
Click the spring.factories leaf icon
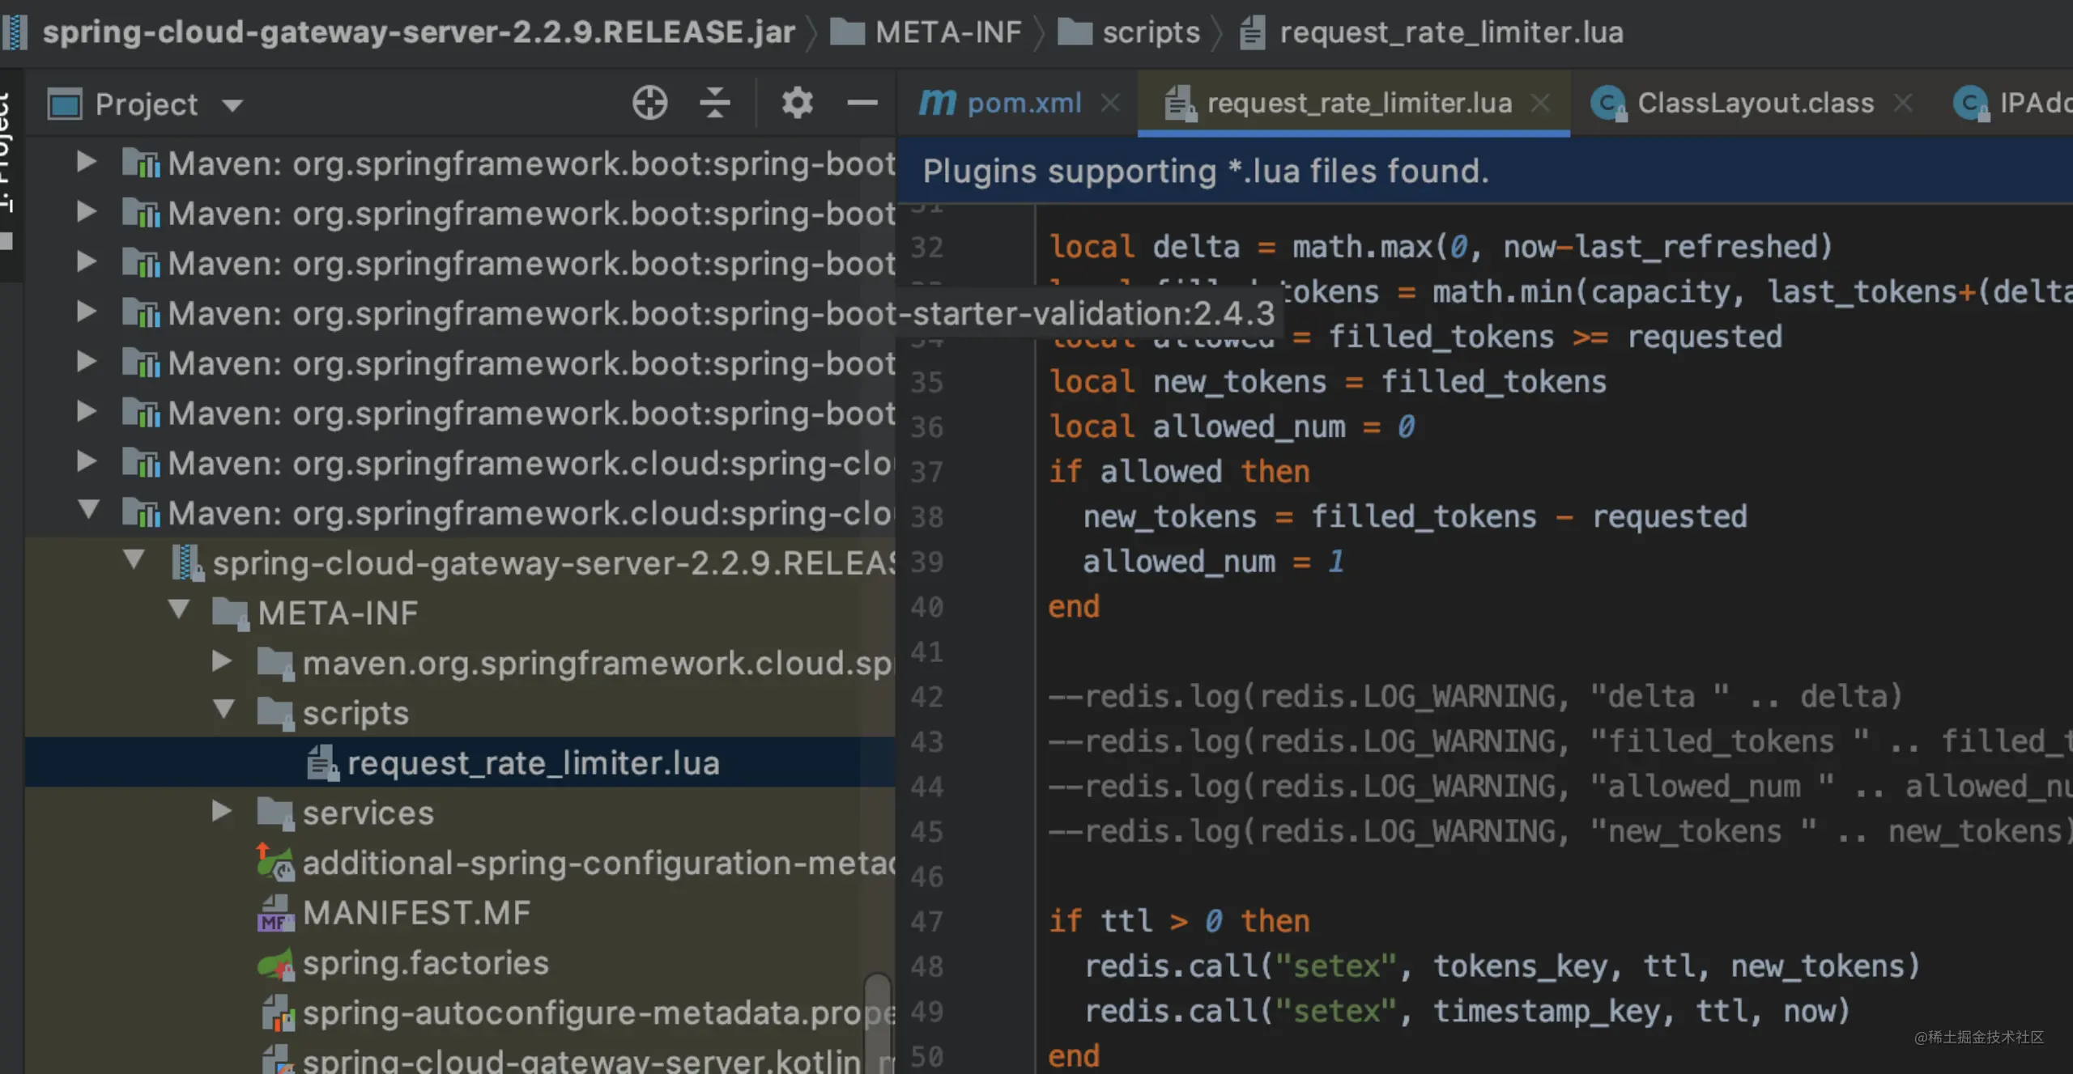tap(275, 964)
